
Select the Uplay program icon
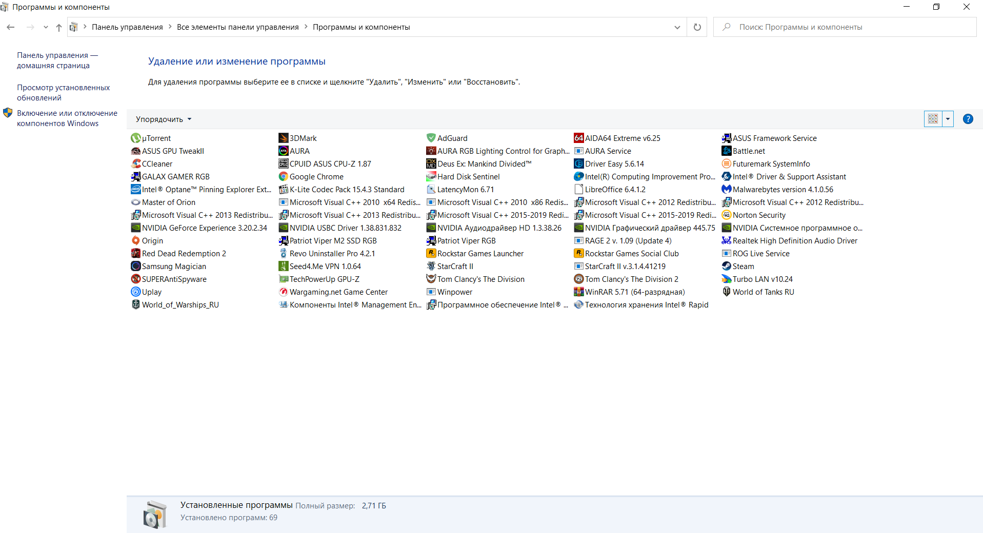pyautogui.click(x=136, y=292)
